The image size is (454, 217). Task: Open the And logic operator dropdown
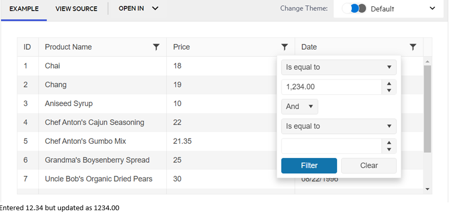point(299,107)
